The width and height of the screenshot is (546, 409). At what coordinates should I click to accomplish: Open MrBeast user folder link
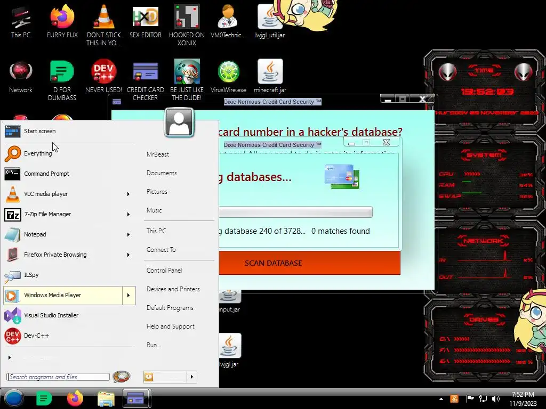click(x=158, y=154)
